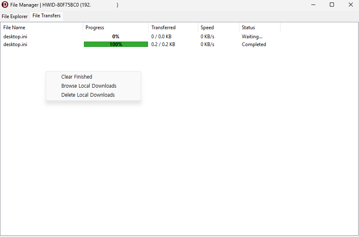Select desktop.ini in the Waiting row
Screen dimensions: 359x237
[15, 36]
